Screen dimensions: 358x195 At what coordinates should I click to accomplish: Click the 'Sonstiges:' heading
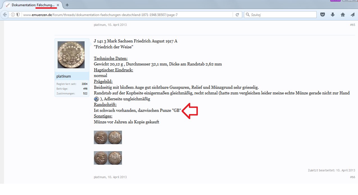click(103, 116)
